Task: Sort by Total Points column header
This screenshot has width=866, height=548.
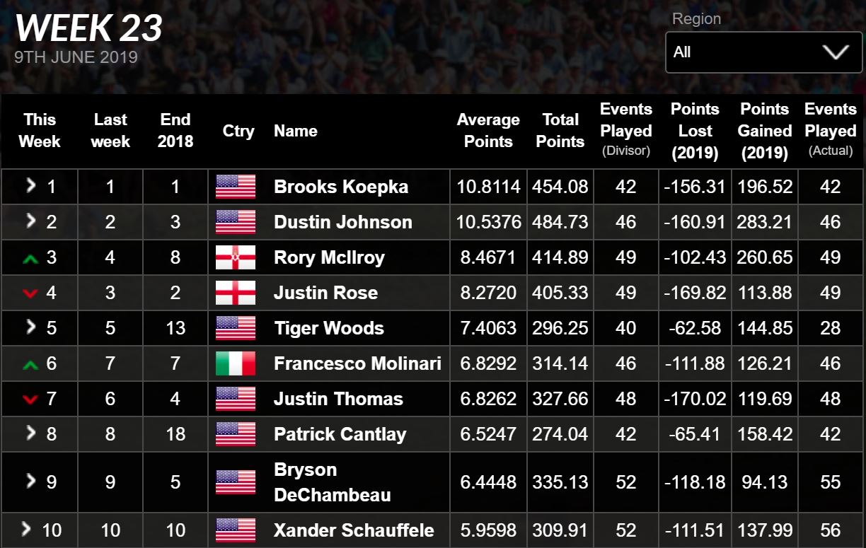Action: click(x=560, y=131)
